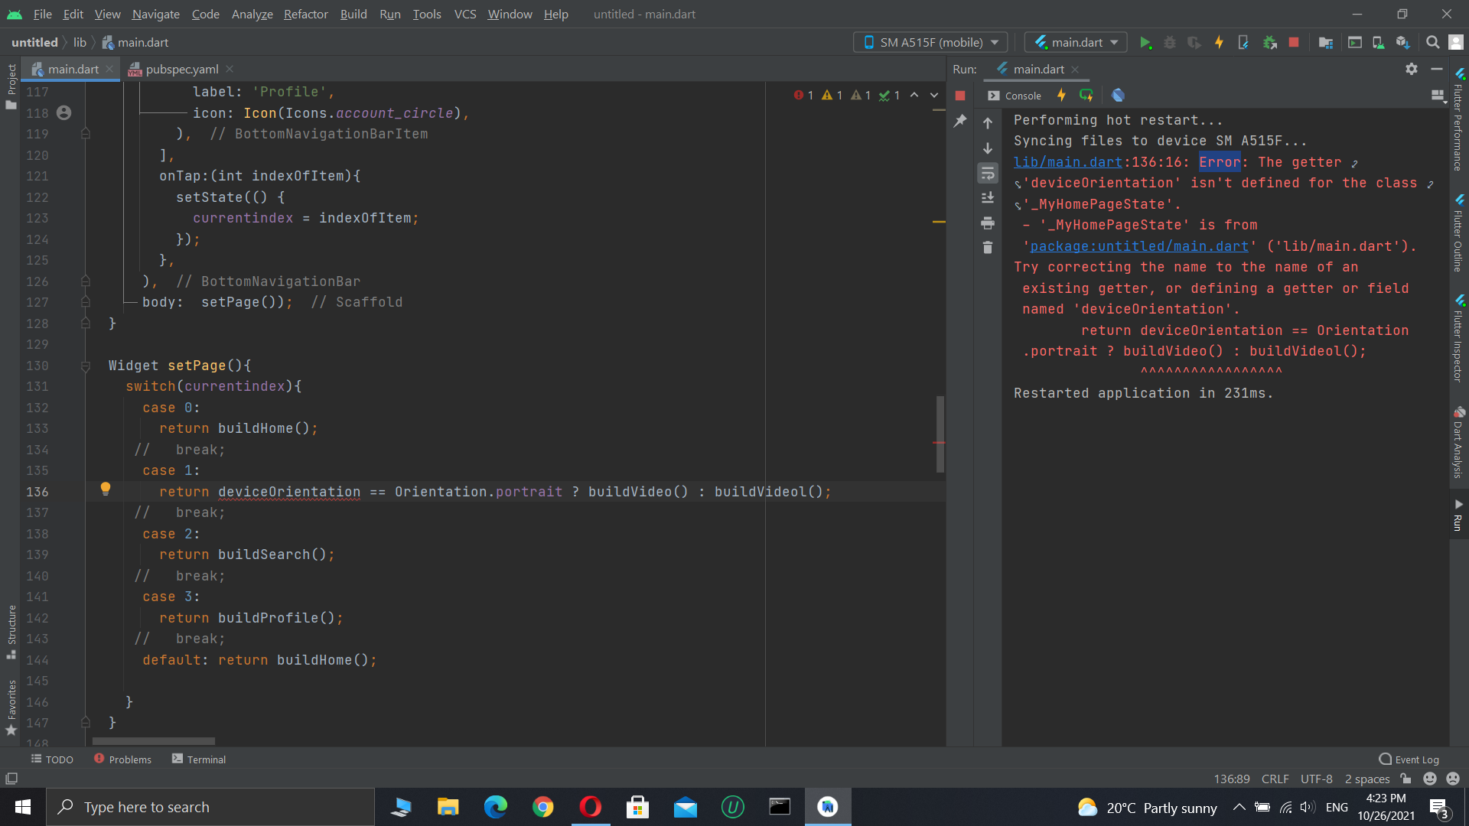Clear console with trash icon
Image resolution: width=1469 pixels, height=826 pixels.
tap(988, 248)
